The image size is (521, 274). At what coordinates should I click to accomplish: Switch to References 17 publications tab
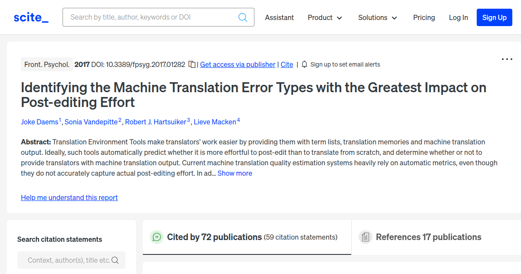(428, 237)
